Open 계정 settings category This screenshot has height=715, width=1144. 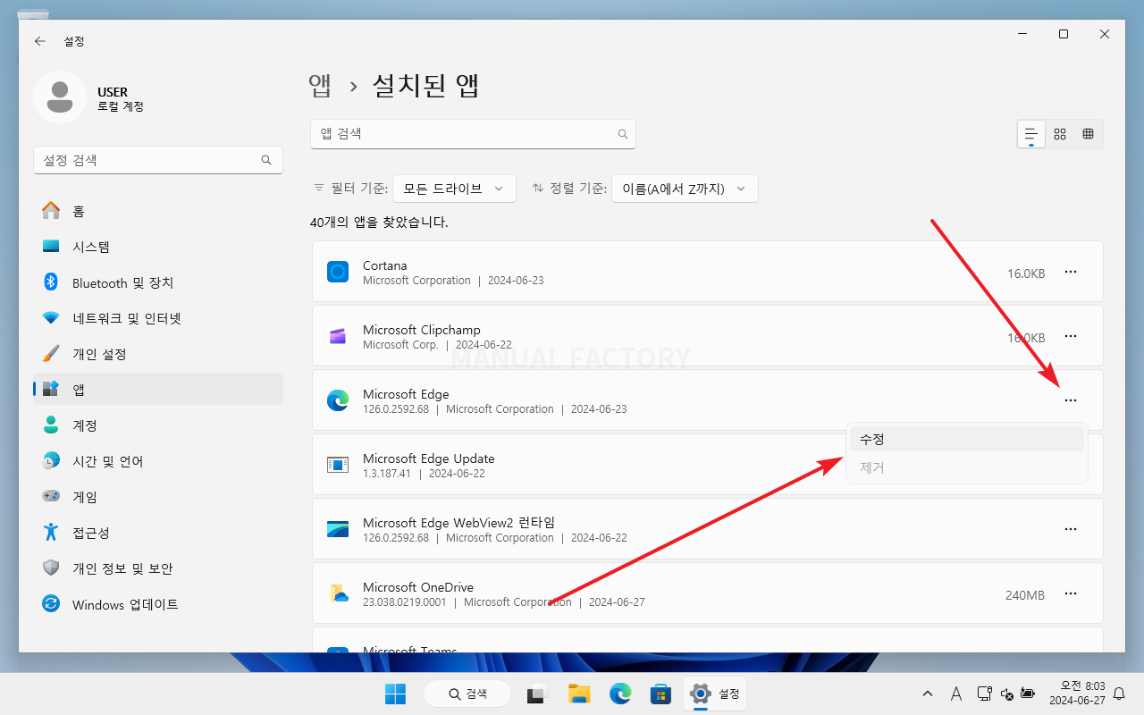coord(158,425)
